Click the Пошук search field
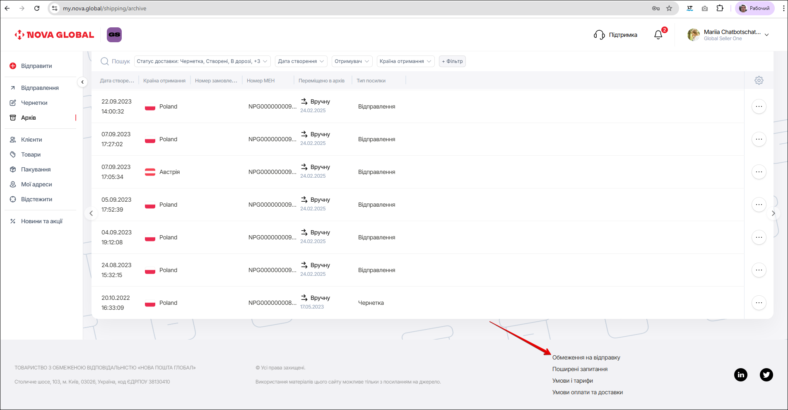Viewport: 788px width, 410px height. (x=116, y=61)
